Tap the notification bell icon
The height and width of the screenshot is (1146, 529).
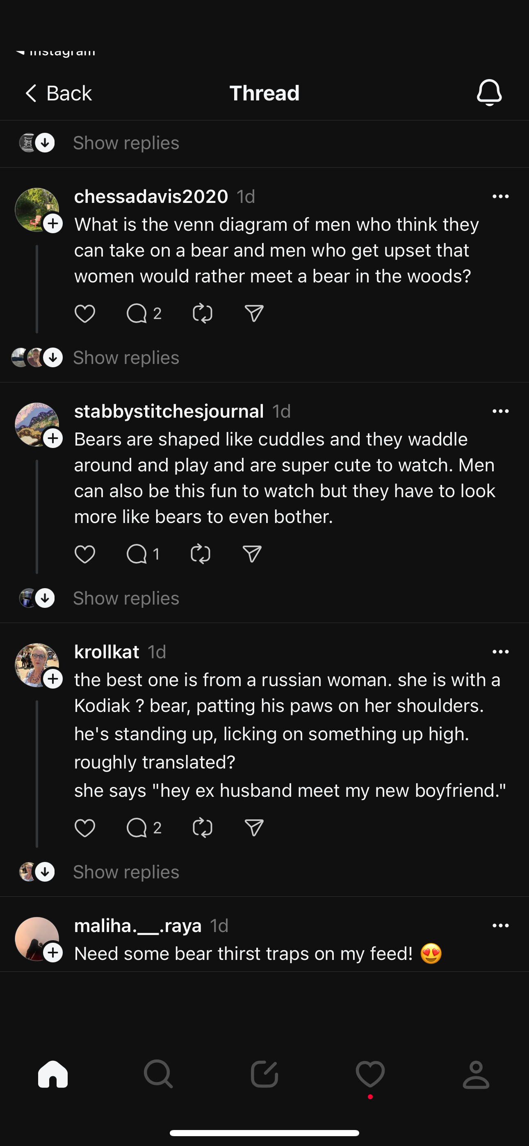tap(489, 93)
